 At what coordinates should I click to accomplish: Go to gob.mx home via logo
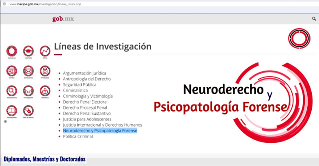[63, 19]
